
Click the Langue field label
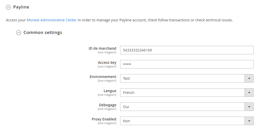pyautogui.click(x=110, y=91)
